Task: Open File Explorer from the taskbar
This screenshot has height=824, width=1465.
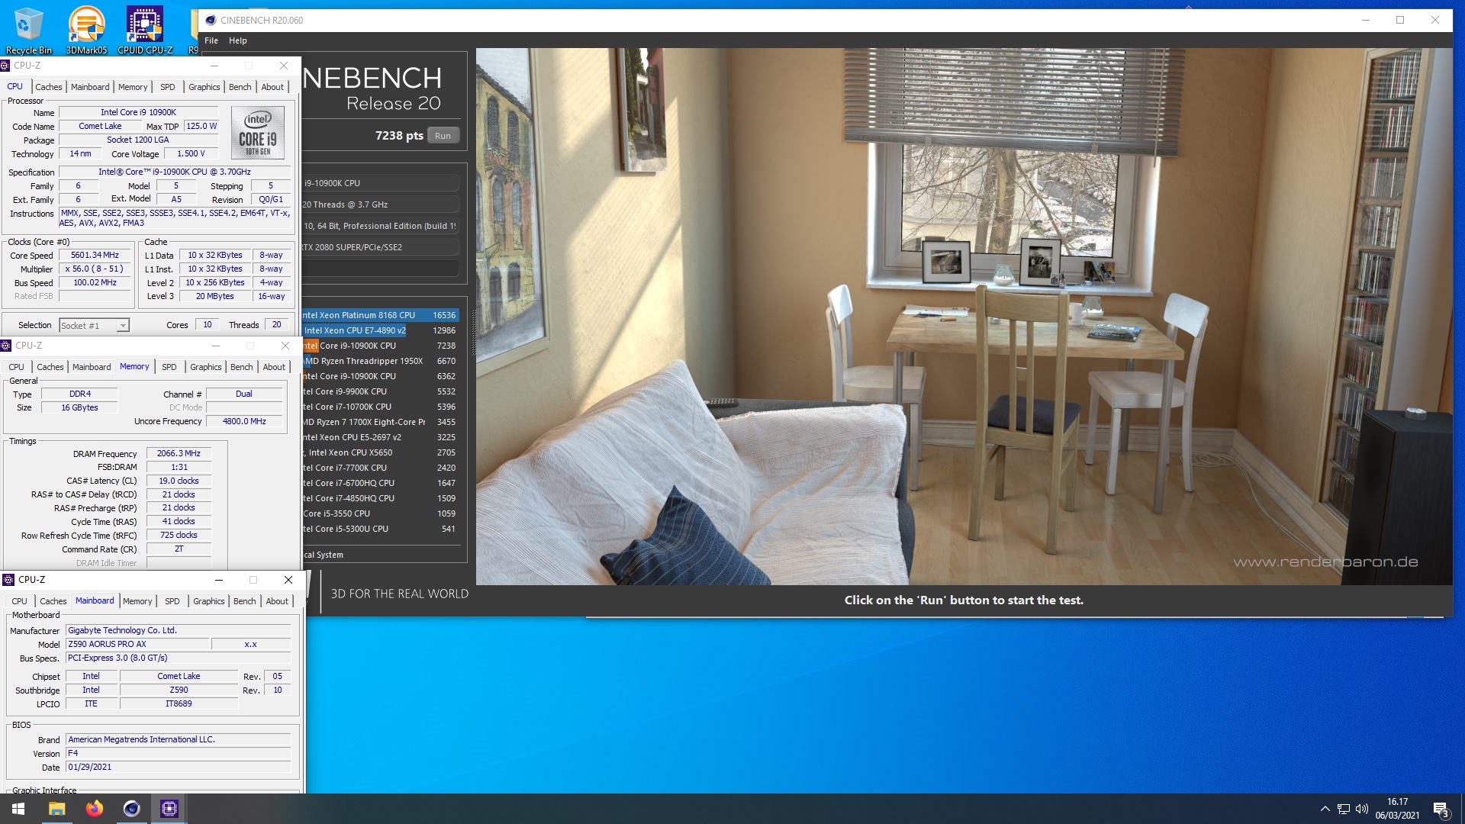Action: click(57, 809)
